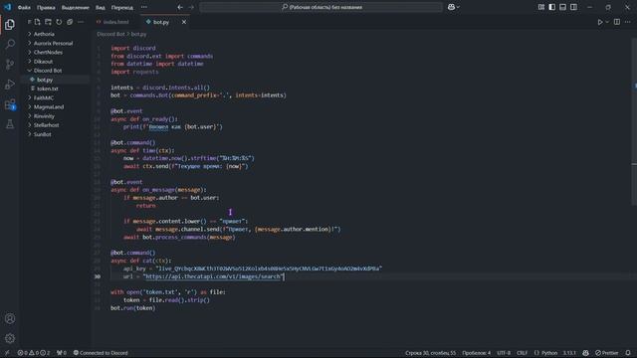Open the Файл menu

[x=24, y=7]
